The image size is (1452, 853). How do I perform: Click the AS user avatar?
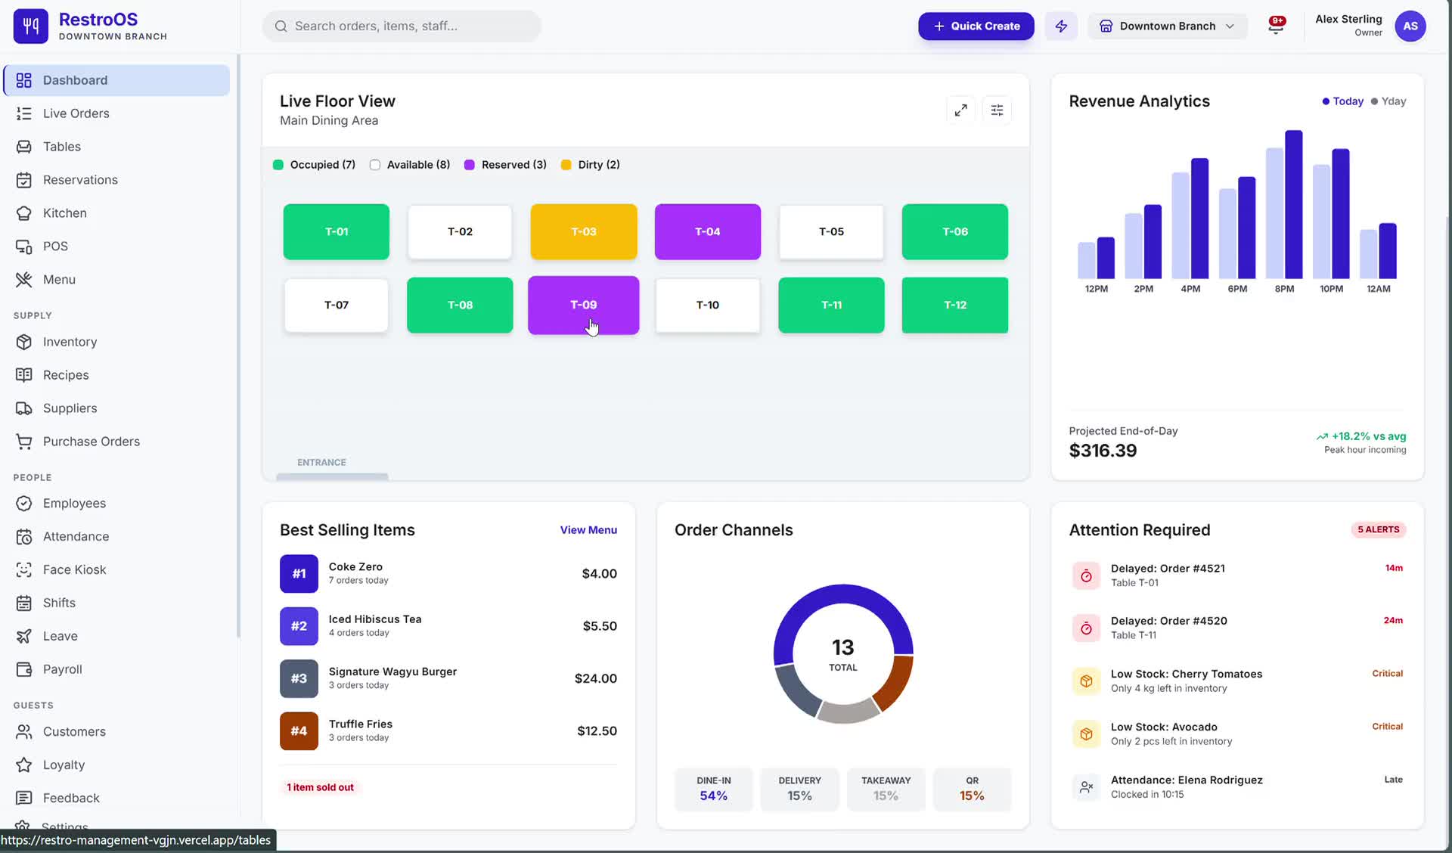click(1410, 26)
